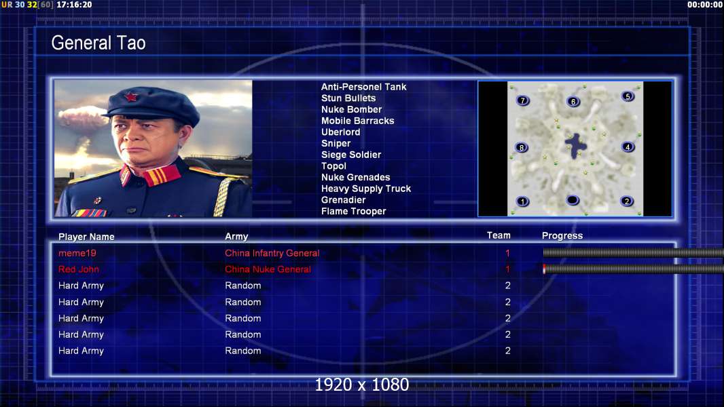Click Red John's loading progress bar
724x407 pixels.
coord(633,269)
